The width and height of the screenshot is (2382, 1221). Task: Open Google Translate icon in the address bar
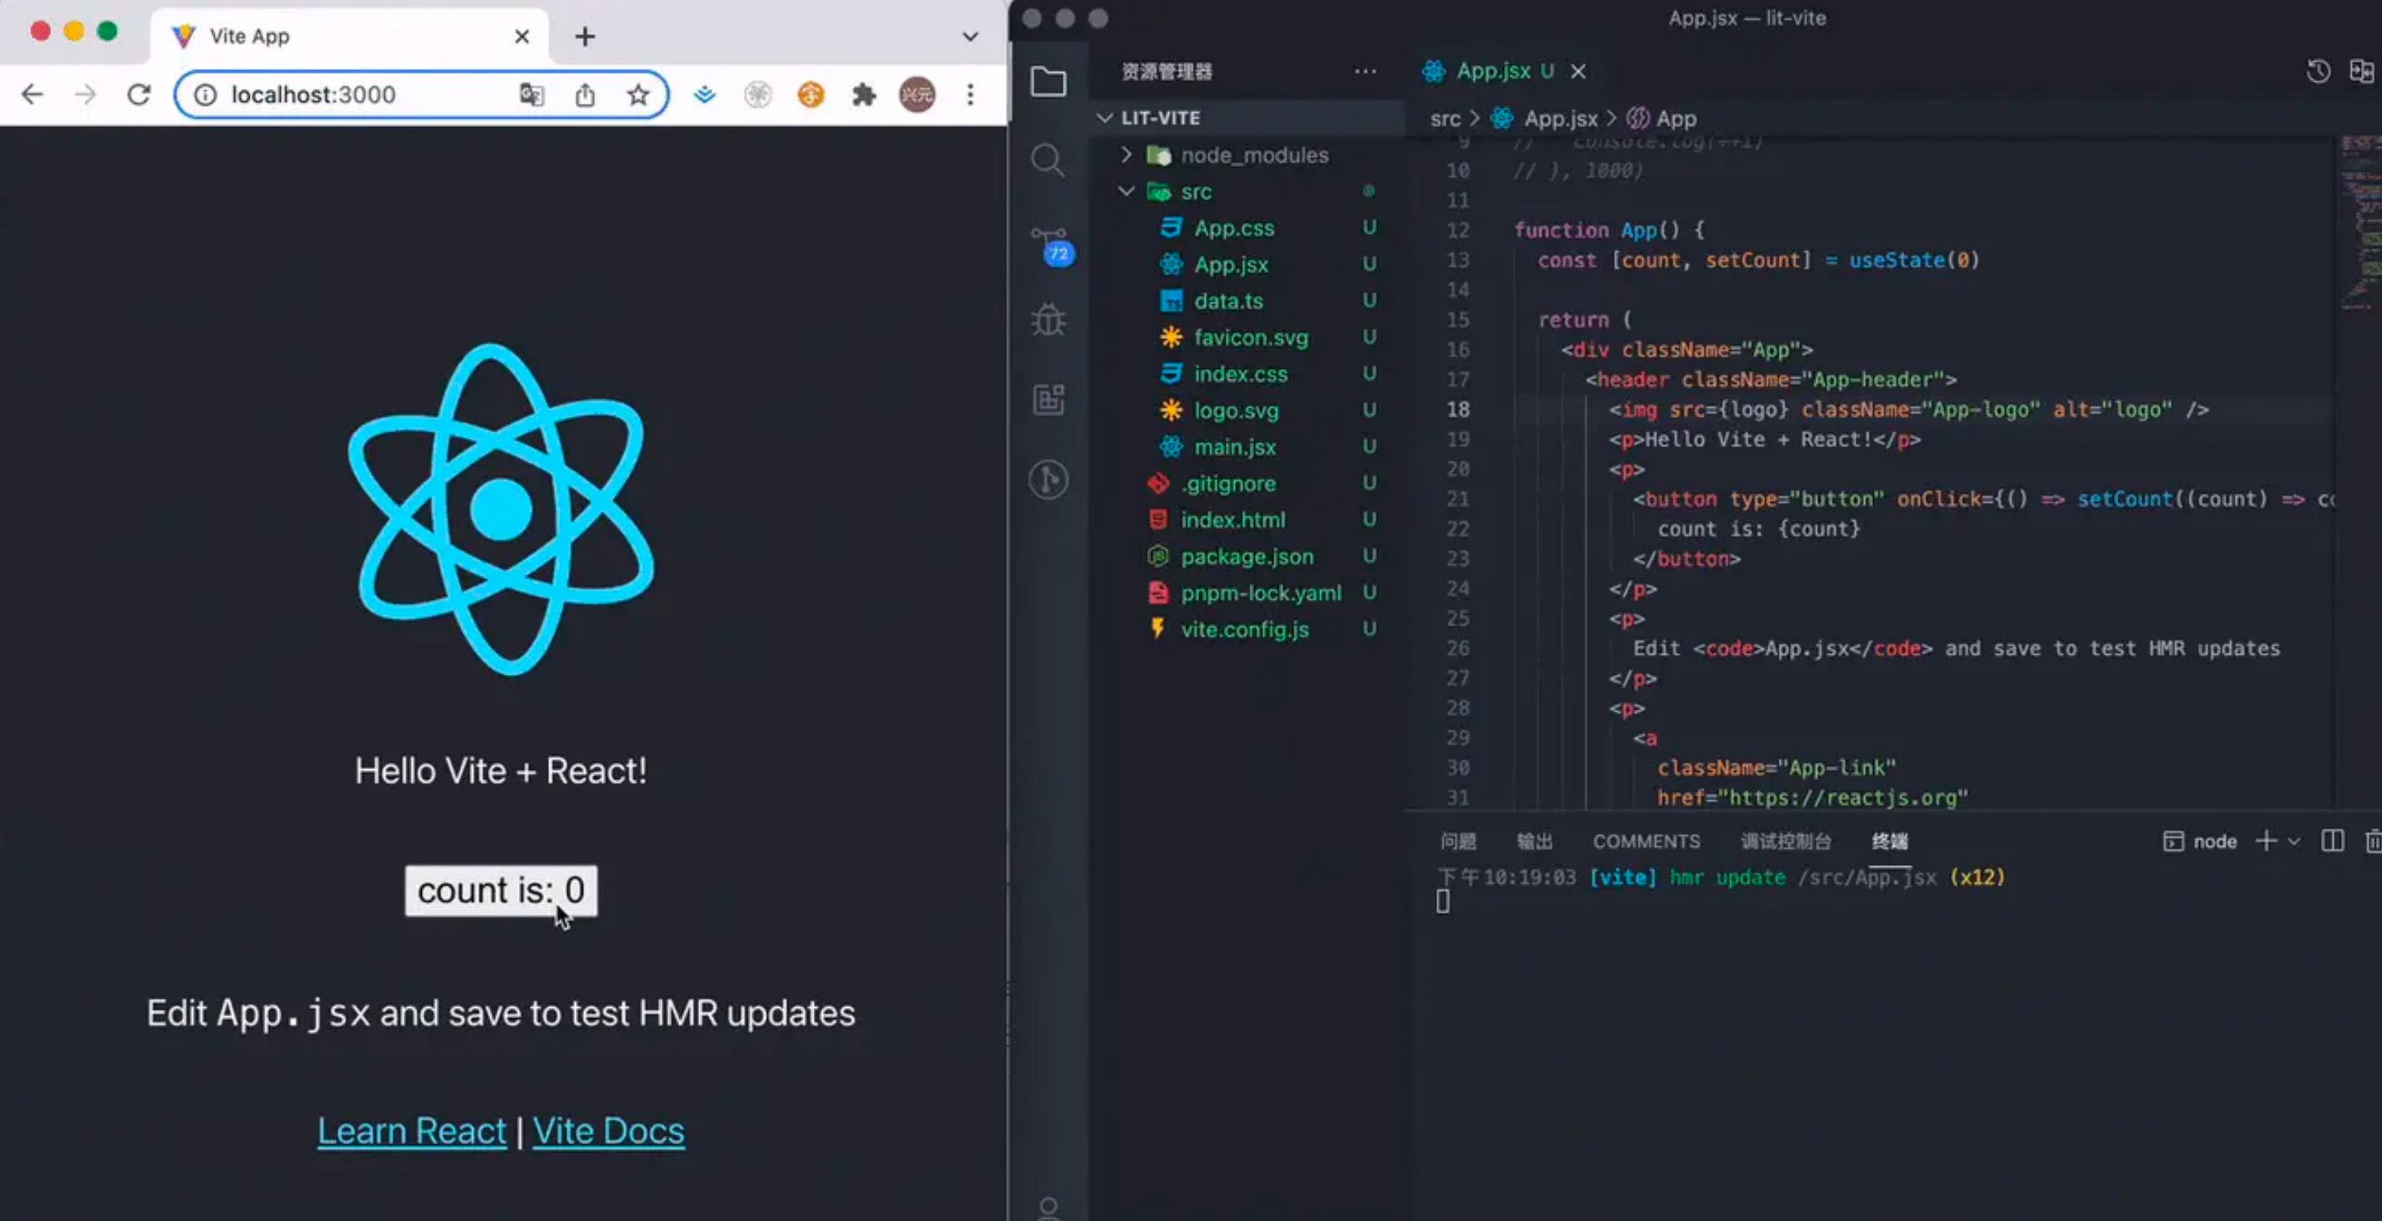[x=532, y=94]
